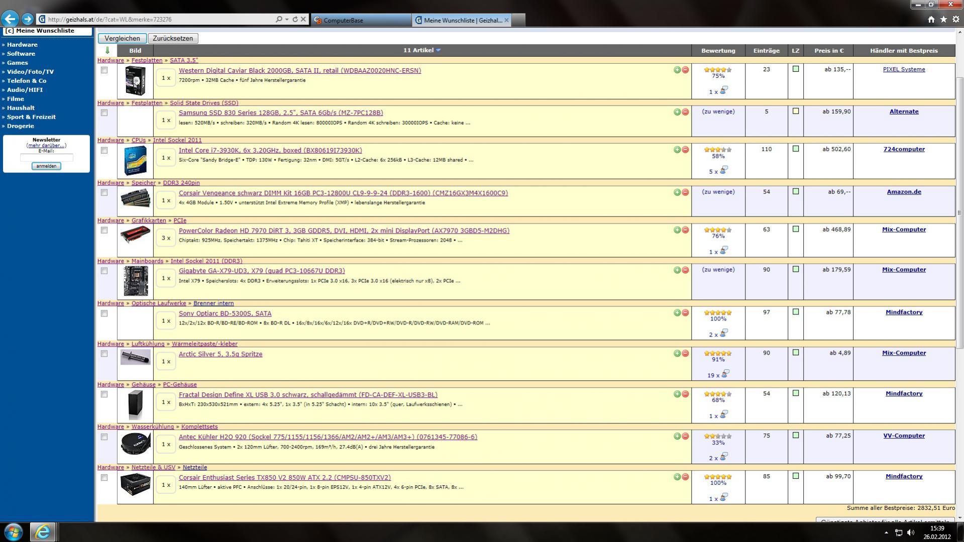964x542 pixels.
Task: Open Software category in left sidebar
Action: (21, 54)
